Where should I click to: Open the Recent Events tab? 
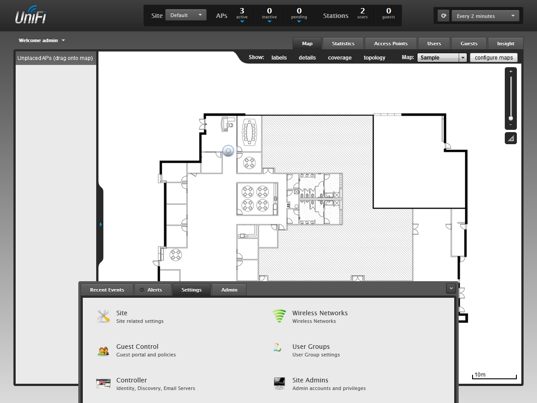[107, 290]
